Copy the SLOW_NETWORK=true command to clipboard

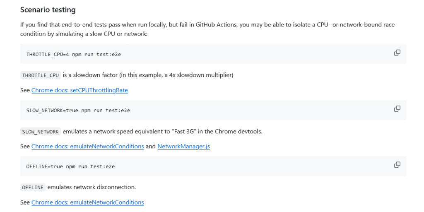[x=397, y=108]
